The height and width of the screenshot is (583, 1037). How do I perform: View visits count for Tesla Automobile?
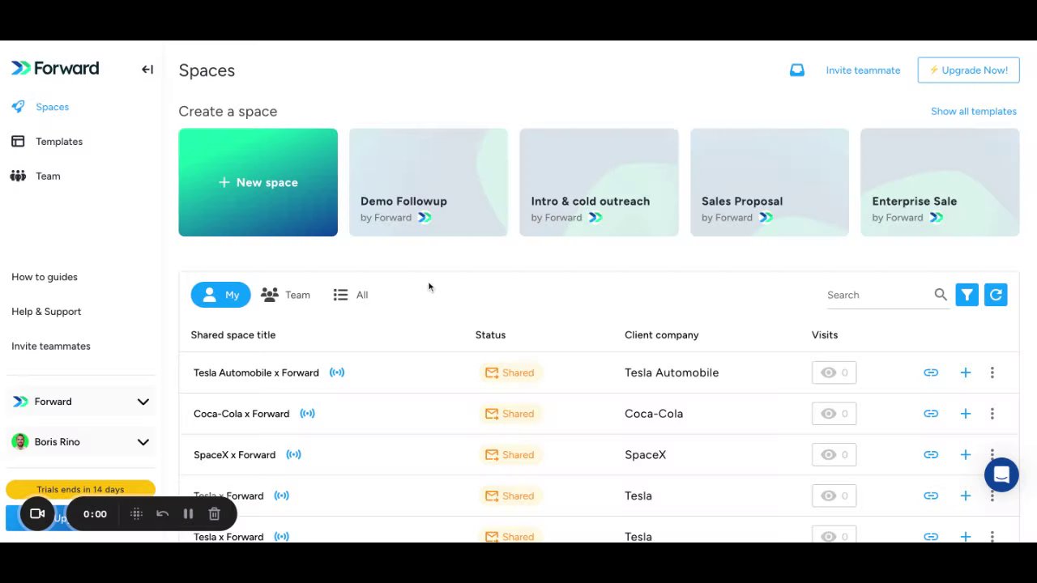coord(834,372)
